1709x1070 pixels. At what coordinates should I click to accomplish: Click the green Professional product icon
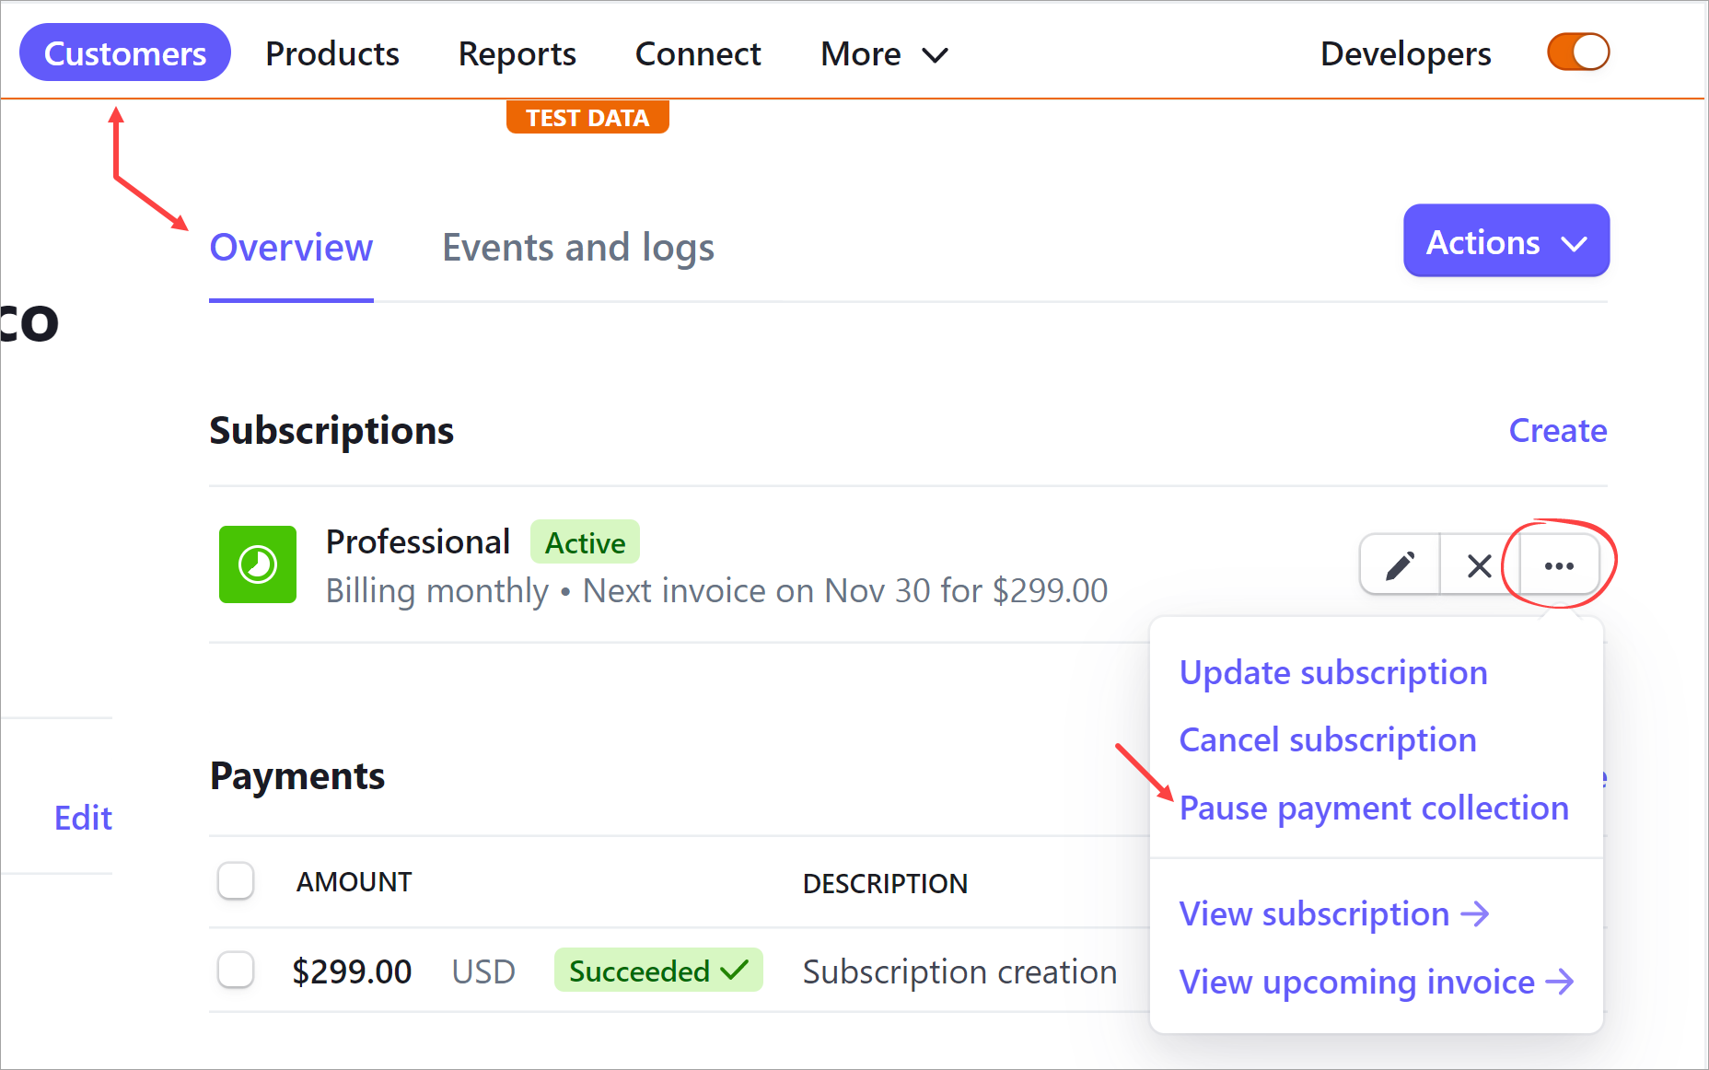(x=258, y=564)
